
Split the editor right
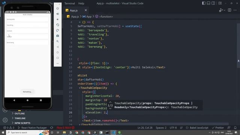click(229, 10)
